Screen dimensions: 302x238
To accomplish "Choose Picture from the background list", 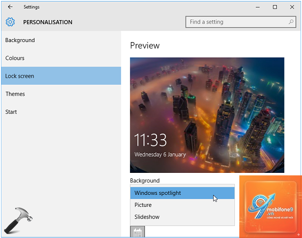I will tap(183, 205).
